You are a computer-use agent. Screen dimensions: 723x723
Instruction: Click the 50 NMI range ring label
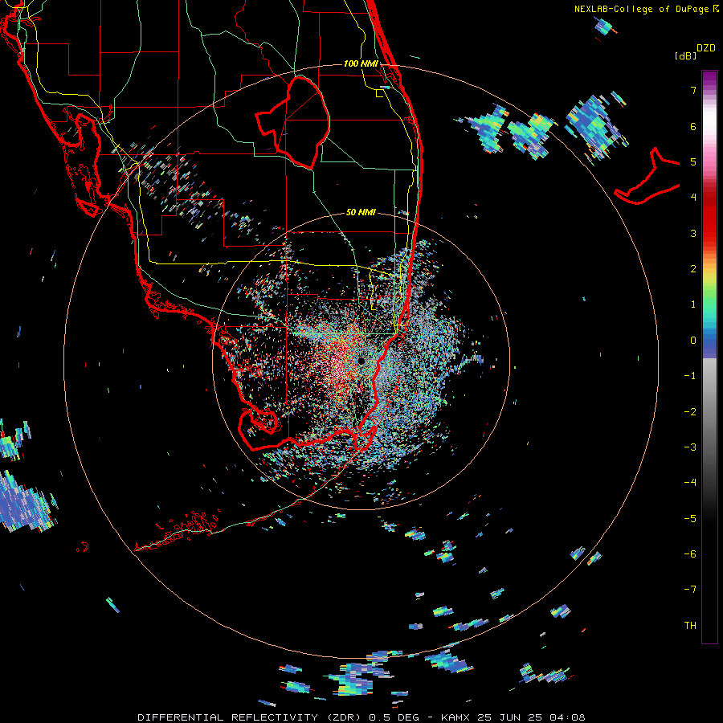[x=361, y=212]
